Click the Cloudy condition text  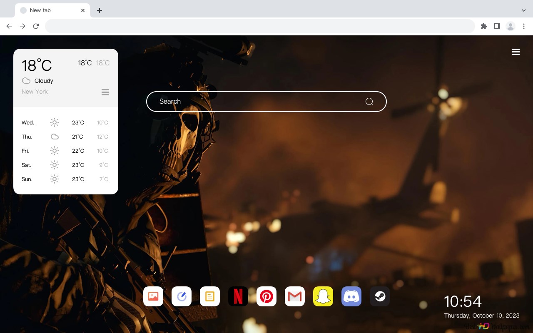point(44,81)
